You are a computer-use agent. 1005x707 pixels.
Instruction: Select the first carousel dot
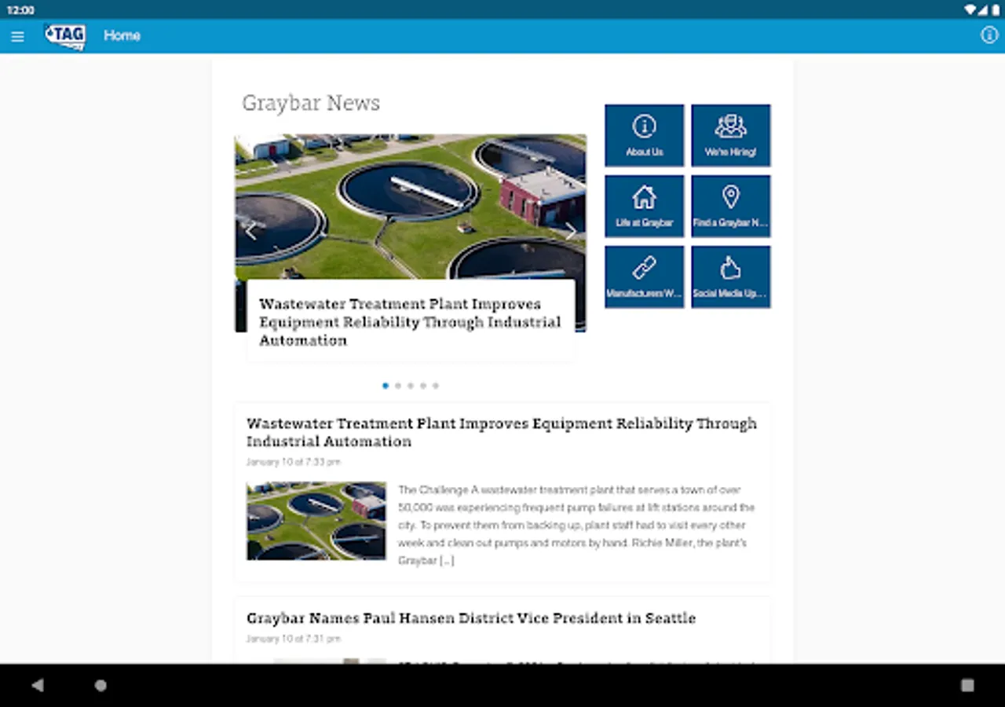[x=386, y=386]
